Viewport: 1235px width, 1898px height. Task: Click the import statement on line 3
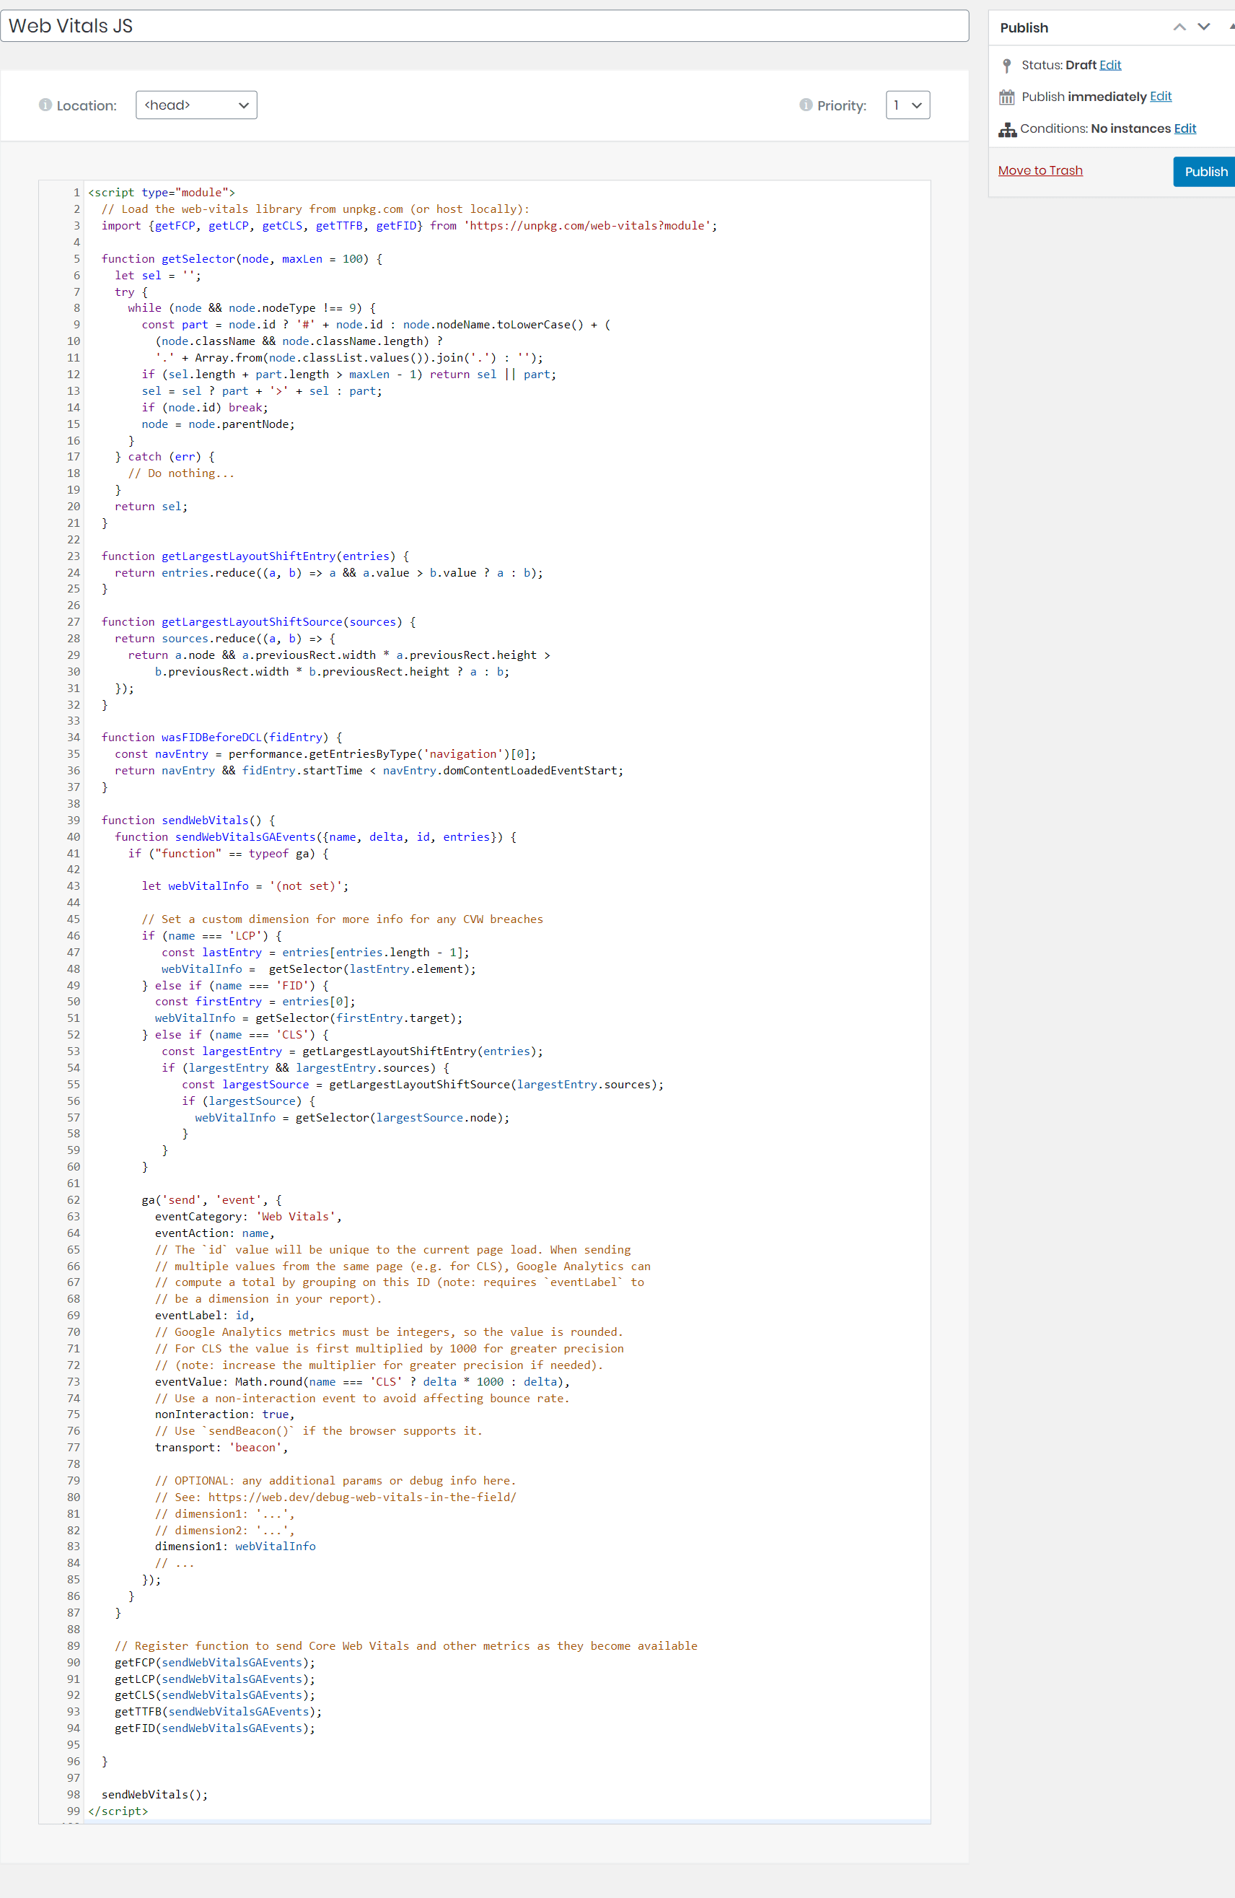[409, 226]
